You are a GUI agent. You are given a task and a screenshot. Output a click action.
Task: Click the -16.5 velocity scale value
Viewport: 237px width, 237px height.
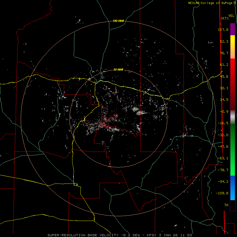pyautogui.click(x=223, y=123)
